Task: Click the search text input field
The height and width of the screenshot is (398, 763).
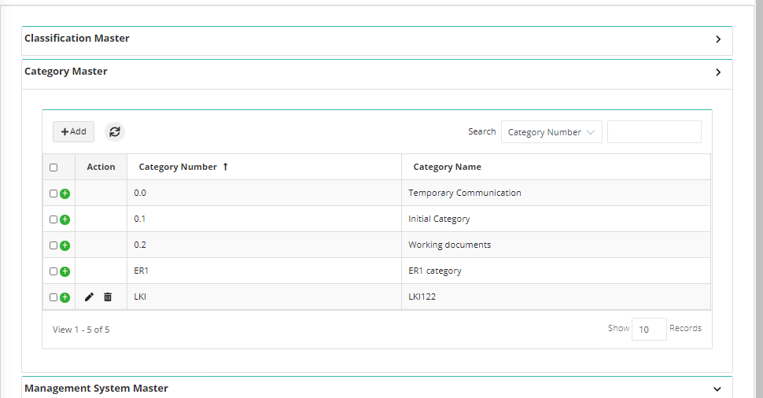Action: tap(654, 132)
